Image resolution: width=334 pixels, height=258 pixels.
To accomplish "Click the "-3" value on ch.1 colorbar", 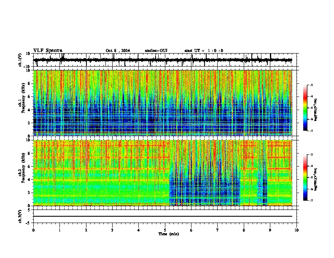I will click(x=311, y=85).
